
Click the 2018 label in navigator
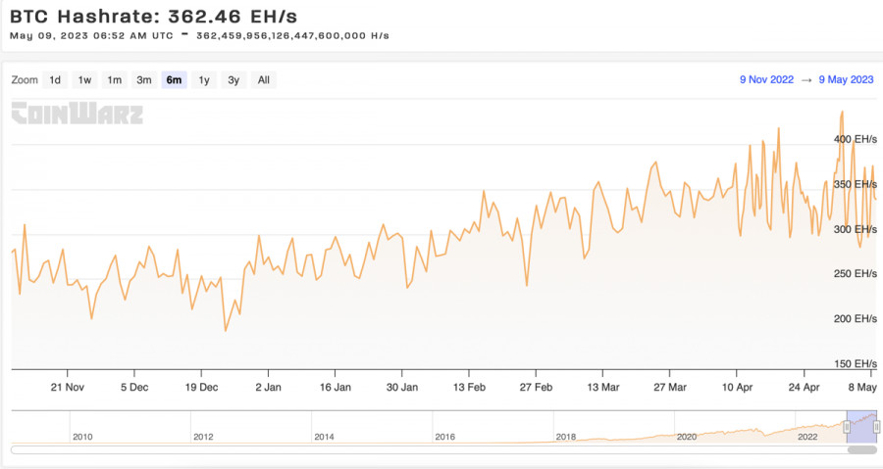click(x=566, y=437)
